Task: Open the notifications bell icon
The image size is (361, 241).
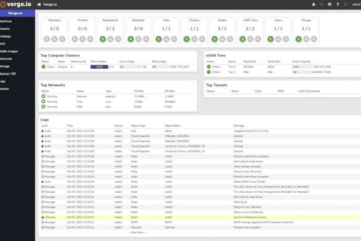Action: click(x=313, y=4)
